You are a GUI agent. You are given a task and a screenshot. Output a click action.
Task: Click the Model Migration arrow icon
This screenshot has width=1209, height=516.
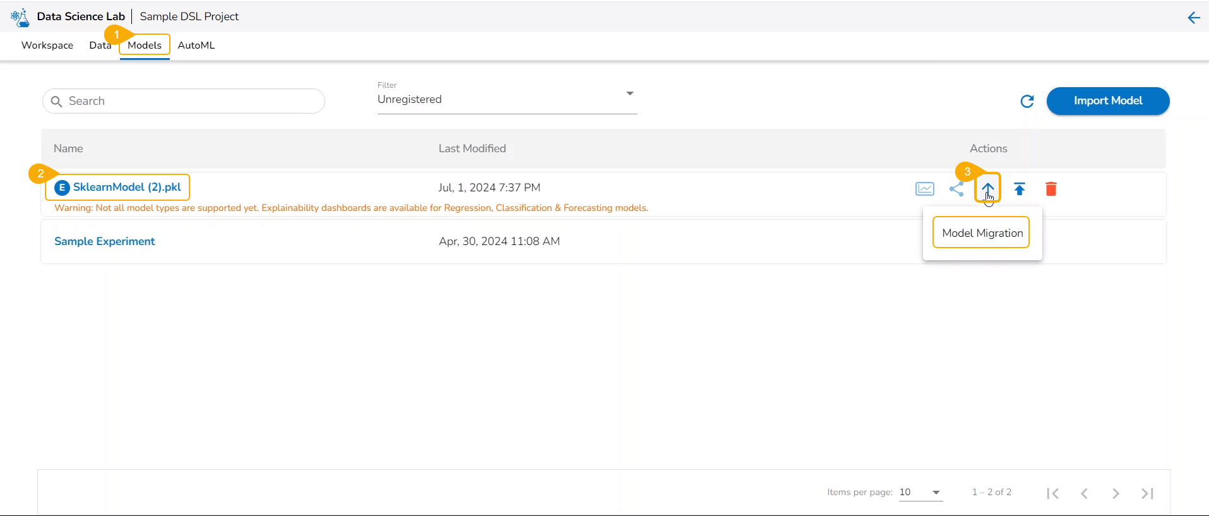(988, 188)
